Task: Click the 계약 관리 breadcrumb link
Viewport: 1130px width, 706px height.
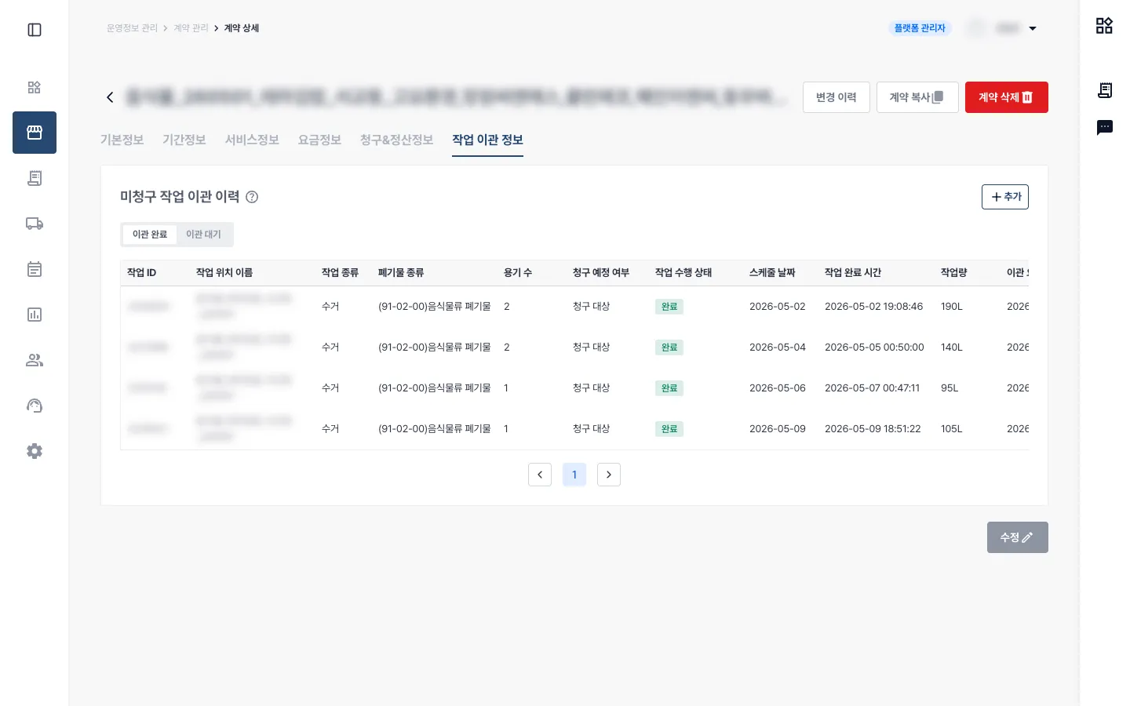Action: (x=191, y=28)
